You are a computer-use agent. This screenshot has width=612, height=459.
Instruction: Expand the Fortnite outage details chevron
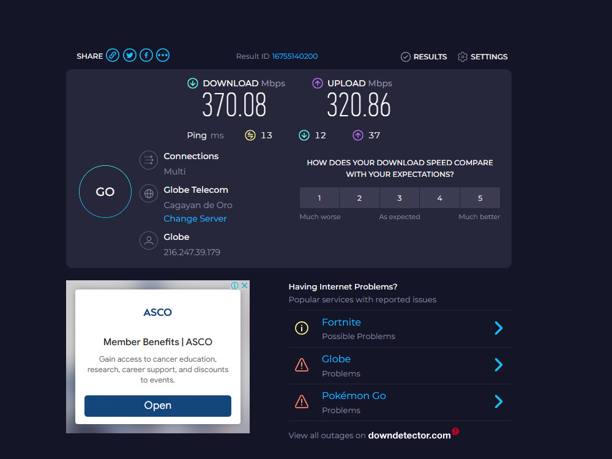[499, 328]
